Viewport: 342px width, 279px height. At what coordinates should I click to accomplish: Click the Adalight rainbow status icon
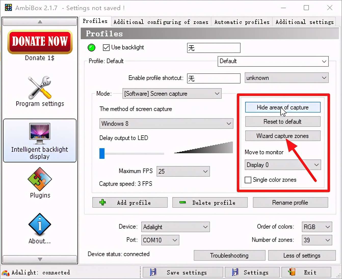point(6,273)
